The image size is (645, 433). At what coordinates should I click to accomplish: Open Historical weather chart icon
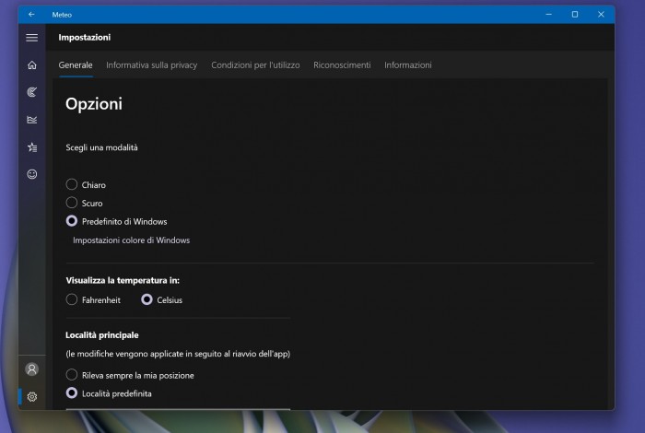click(32, 120)
